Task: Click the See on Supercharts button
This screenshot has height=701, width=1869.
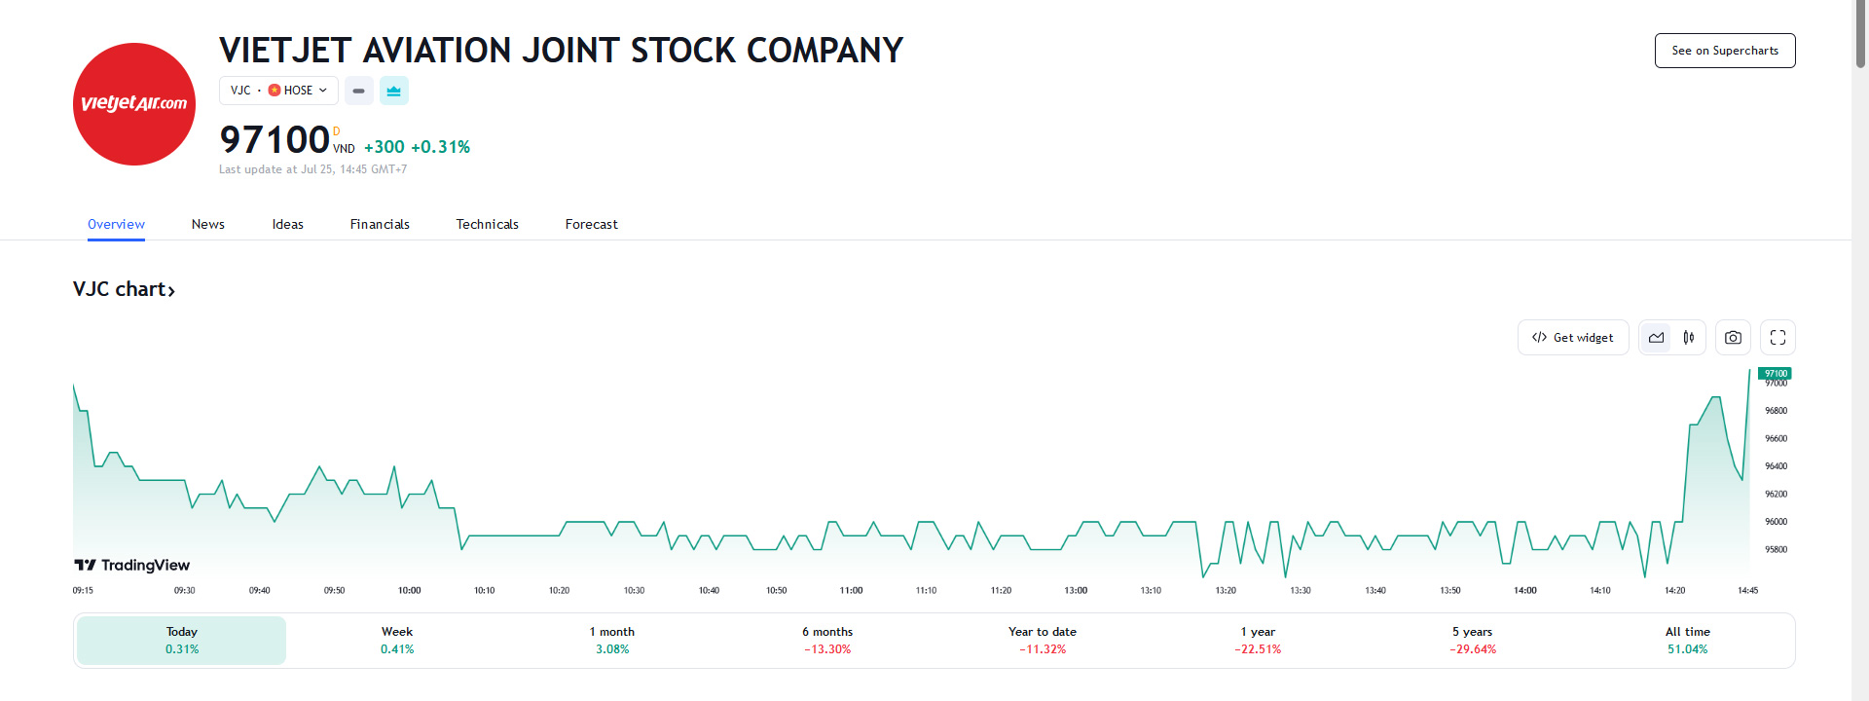Action: click(1724, 51)
